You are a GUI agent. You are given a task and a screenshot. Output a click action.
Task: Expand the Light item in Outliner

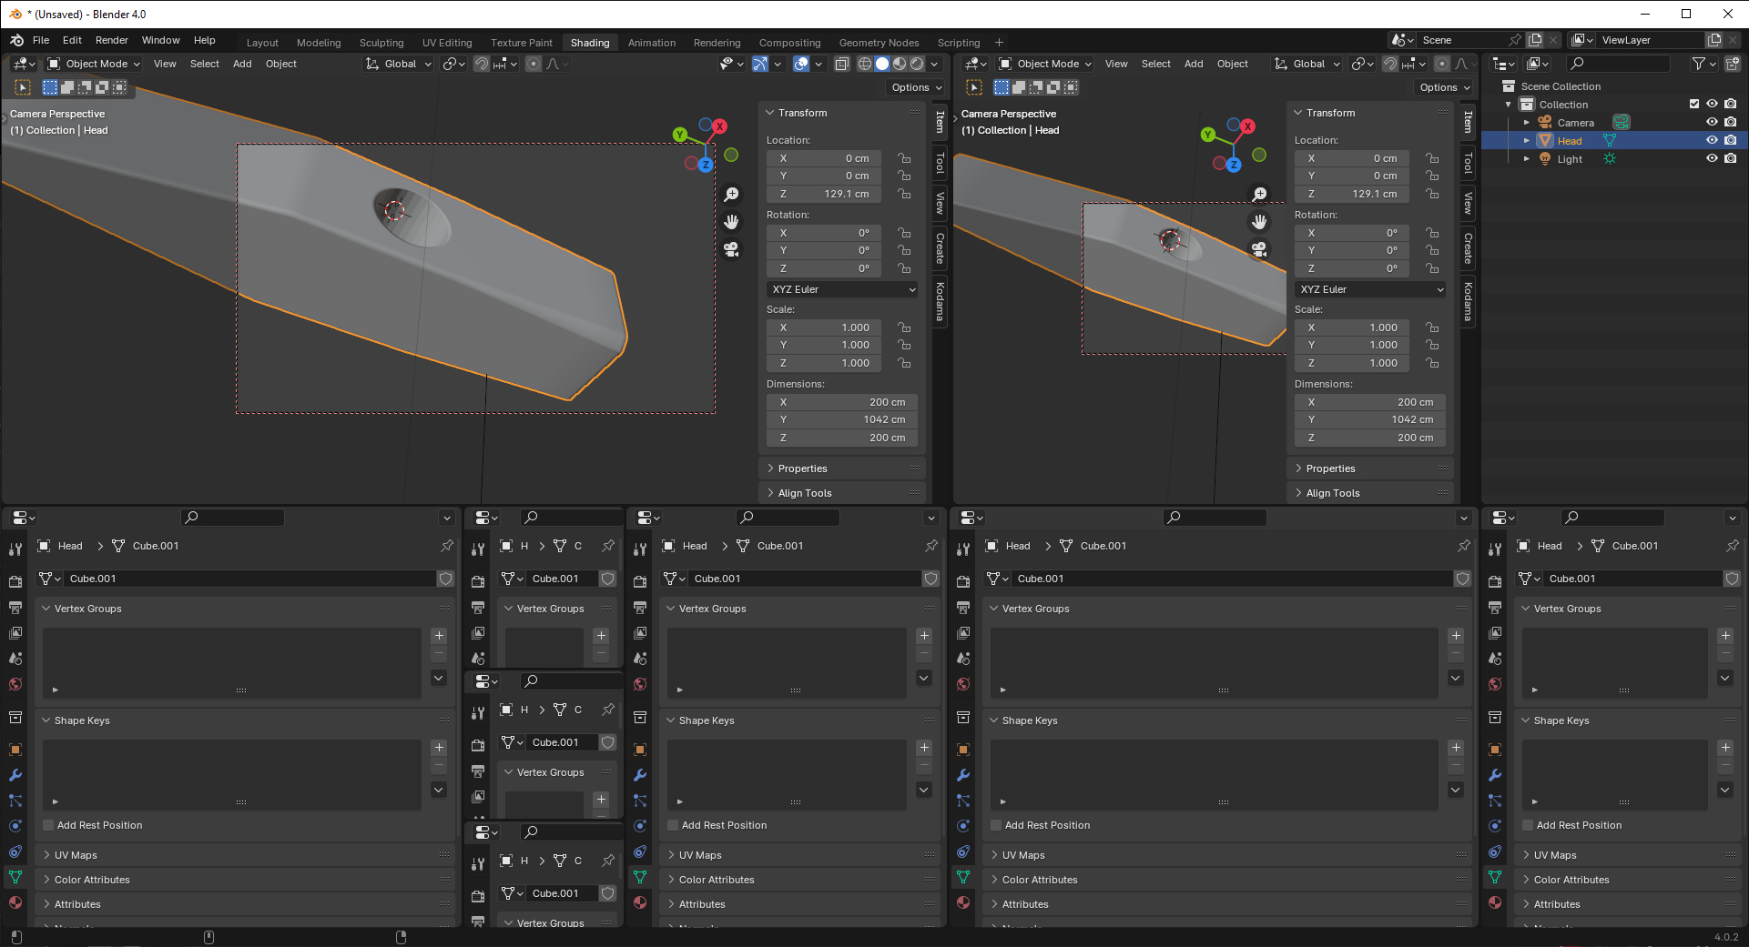(1527, 159)
